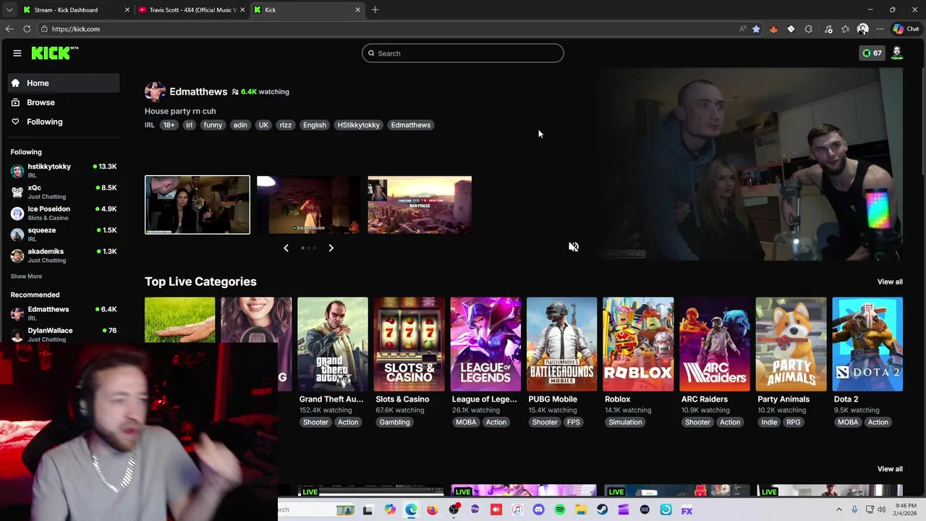The height and width of the screenshot is (521, 926).
Task: Open the tab list dropdown arrow
Action: 9,9
